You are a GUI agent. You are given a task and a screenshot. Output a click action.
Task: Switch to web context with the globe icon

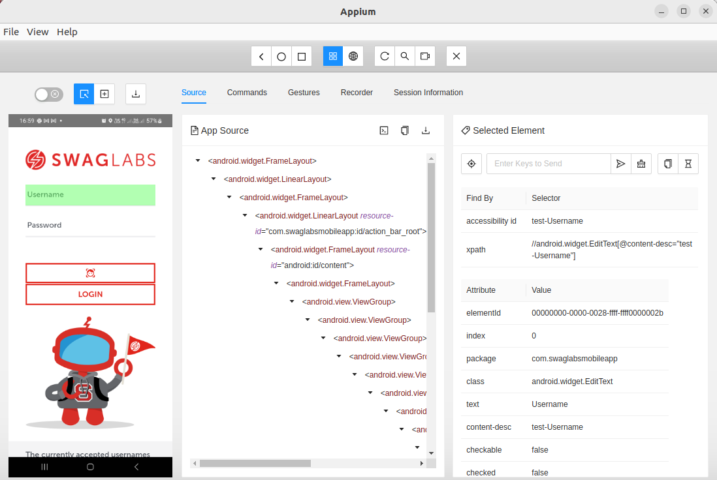click(353, 56)
